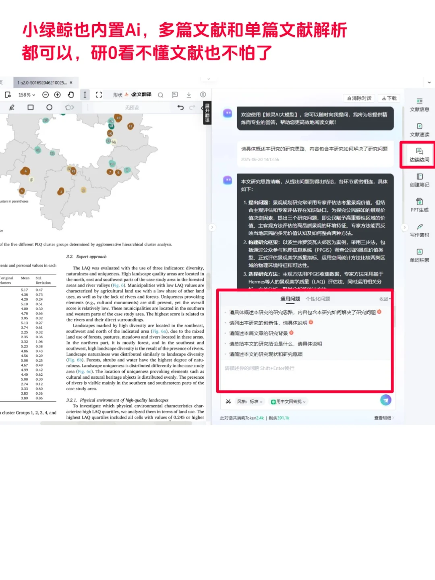Open 创建笔记 create note sidebar item
435x580 pixels.
419,180
